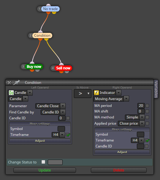Screen dimensions: 160x180
Task: Close the Condition panel with the X icon
Action: [x=9, y=83]
